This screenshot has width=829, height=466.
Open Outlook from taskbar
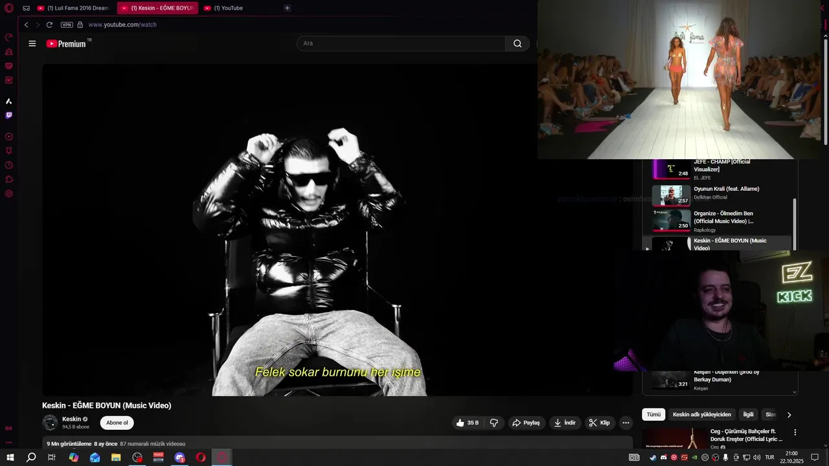coord(95,458)
